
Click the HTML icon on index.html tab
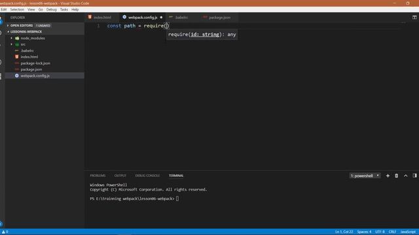click(90, 17)
